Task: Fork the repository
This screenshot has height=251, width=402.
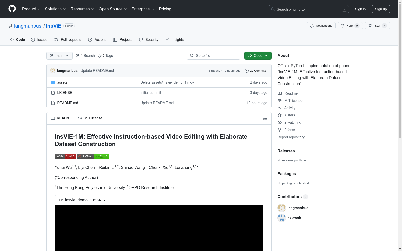Action: pyautogui.click(x=350, y=26)
